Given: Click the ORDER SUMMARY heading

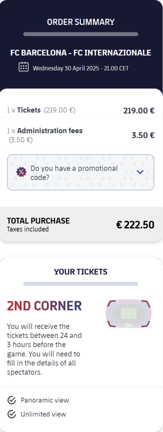Looking at the screenshot, I should pyautogui.click(x=80, y=22).
